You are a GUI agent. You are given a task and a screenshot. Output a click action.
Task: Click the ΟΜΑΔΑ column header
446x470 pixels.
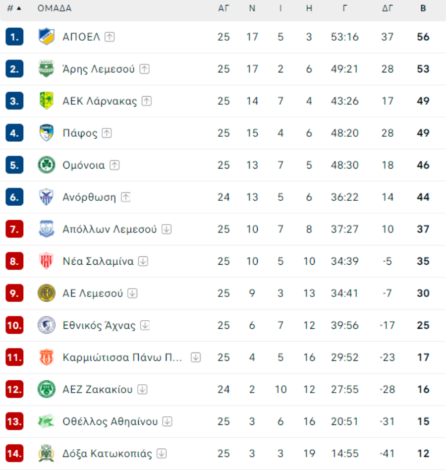pyautogui.click(x=55, y=8)
